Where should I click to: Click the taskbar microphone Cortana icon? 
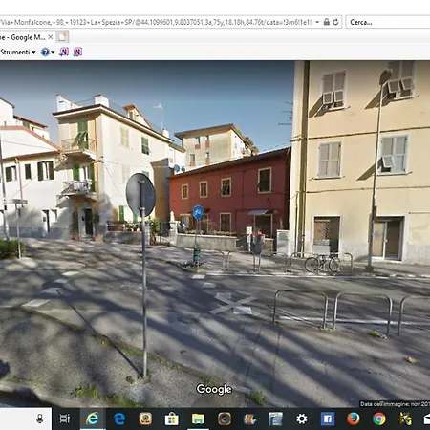(40, 419)
